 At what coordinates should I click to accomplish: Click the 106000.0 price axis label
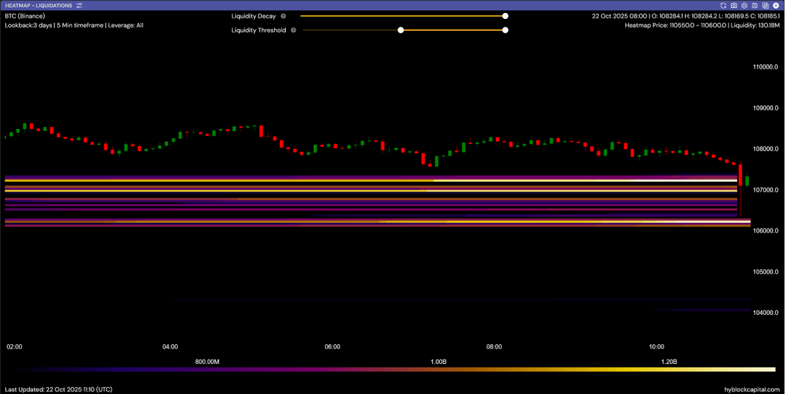pyautogui.click(x=766, y=230)
